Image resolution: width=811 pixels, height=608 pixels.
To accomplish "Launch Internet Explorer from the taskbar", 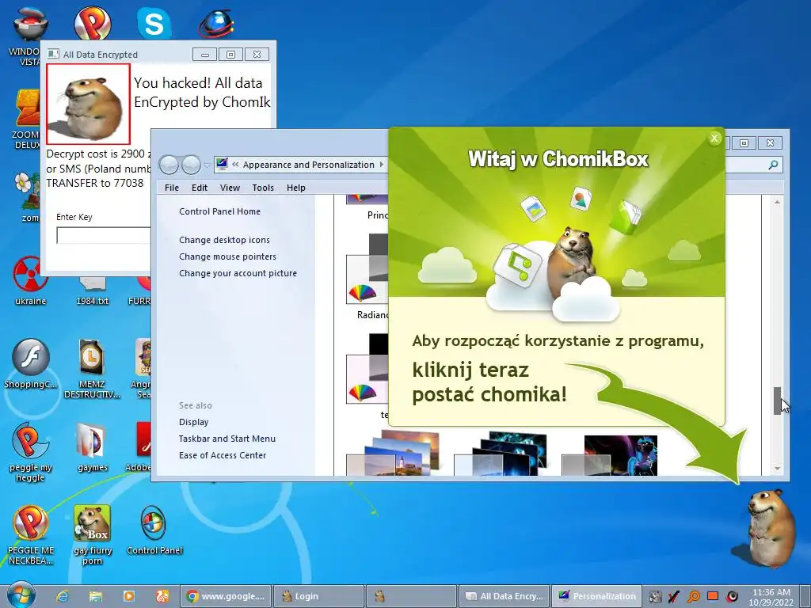I will pyautogui.click(x=63, y=596).
